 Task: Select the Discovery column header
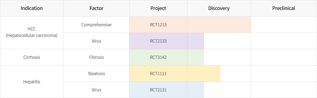219,8
